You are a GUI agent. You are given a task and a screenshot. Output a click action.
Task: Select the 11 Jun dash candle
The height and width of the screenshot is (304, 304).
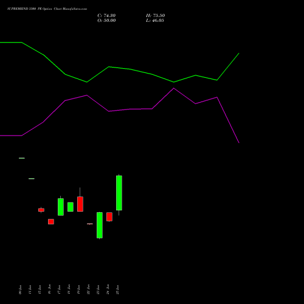(32, 179)
